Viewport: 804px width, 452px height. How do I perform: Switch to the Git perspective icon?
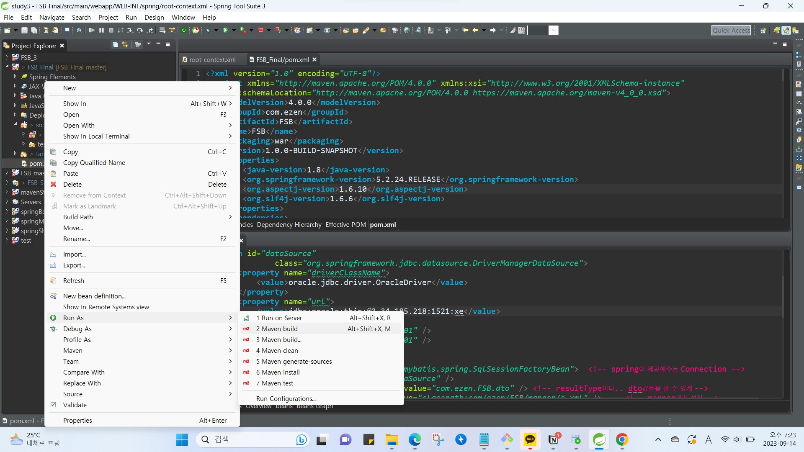[x=795, y=30]
